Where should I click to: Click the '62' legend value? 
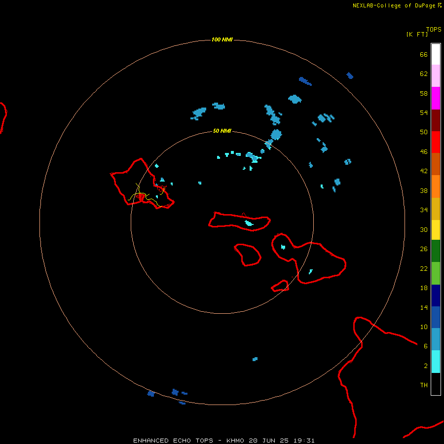[424, 74]
